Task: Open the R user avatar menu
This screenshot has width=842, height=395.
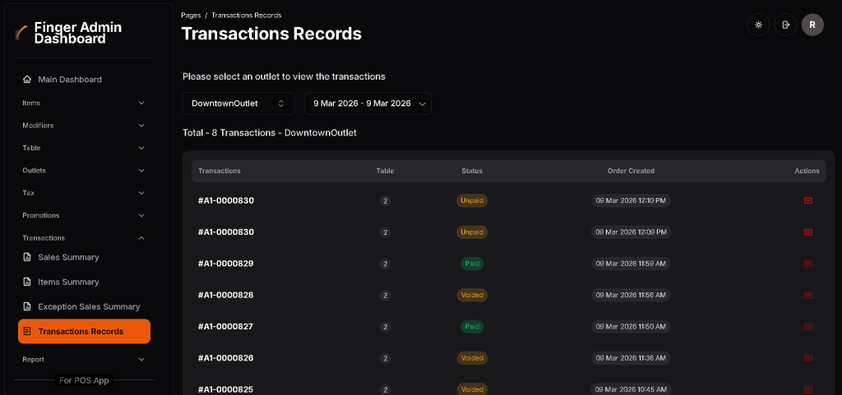Action: click(812, 25)
